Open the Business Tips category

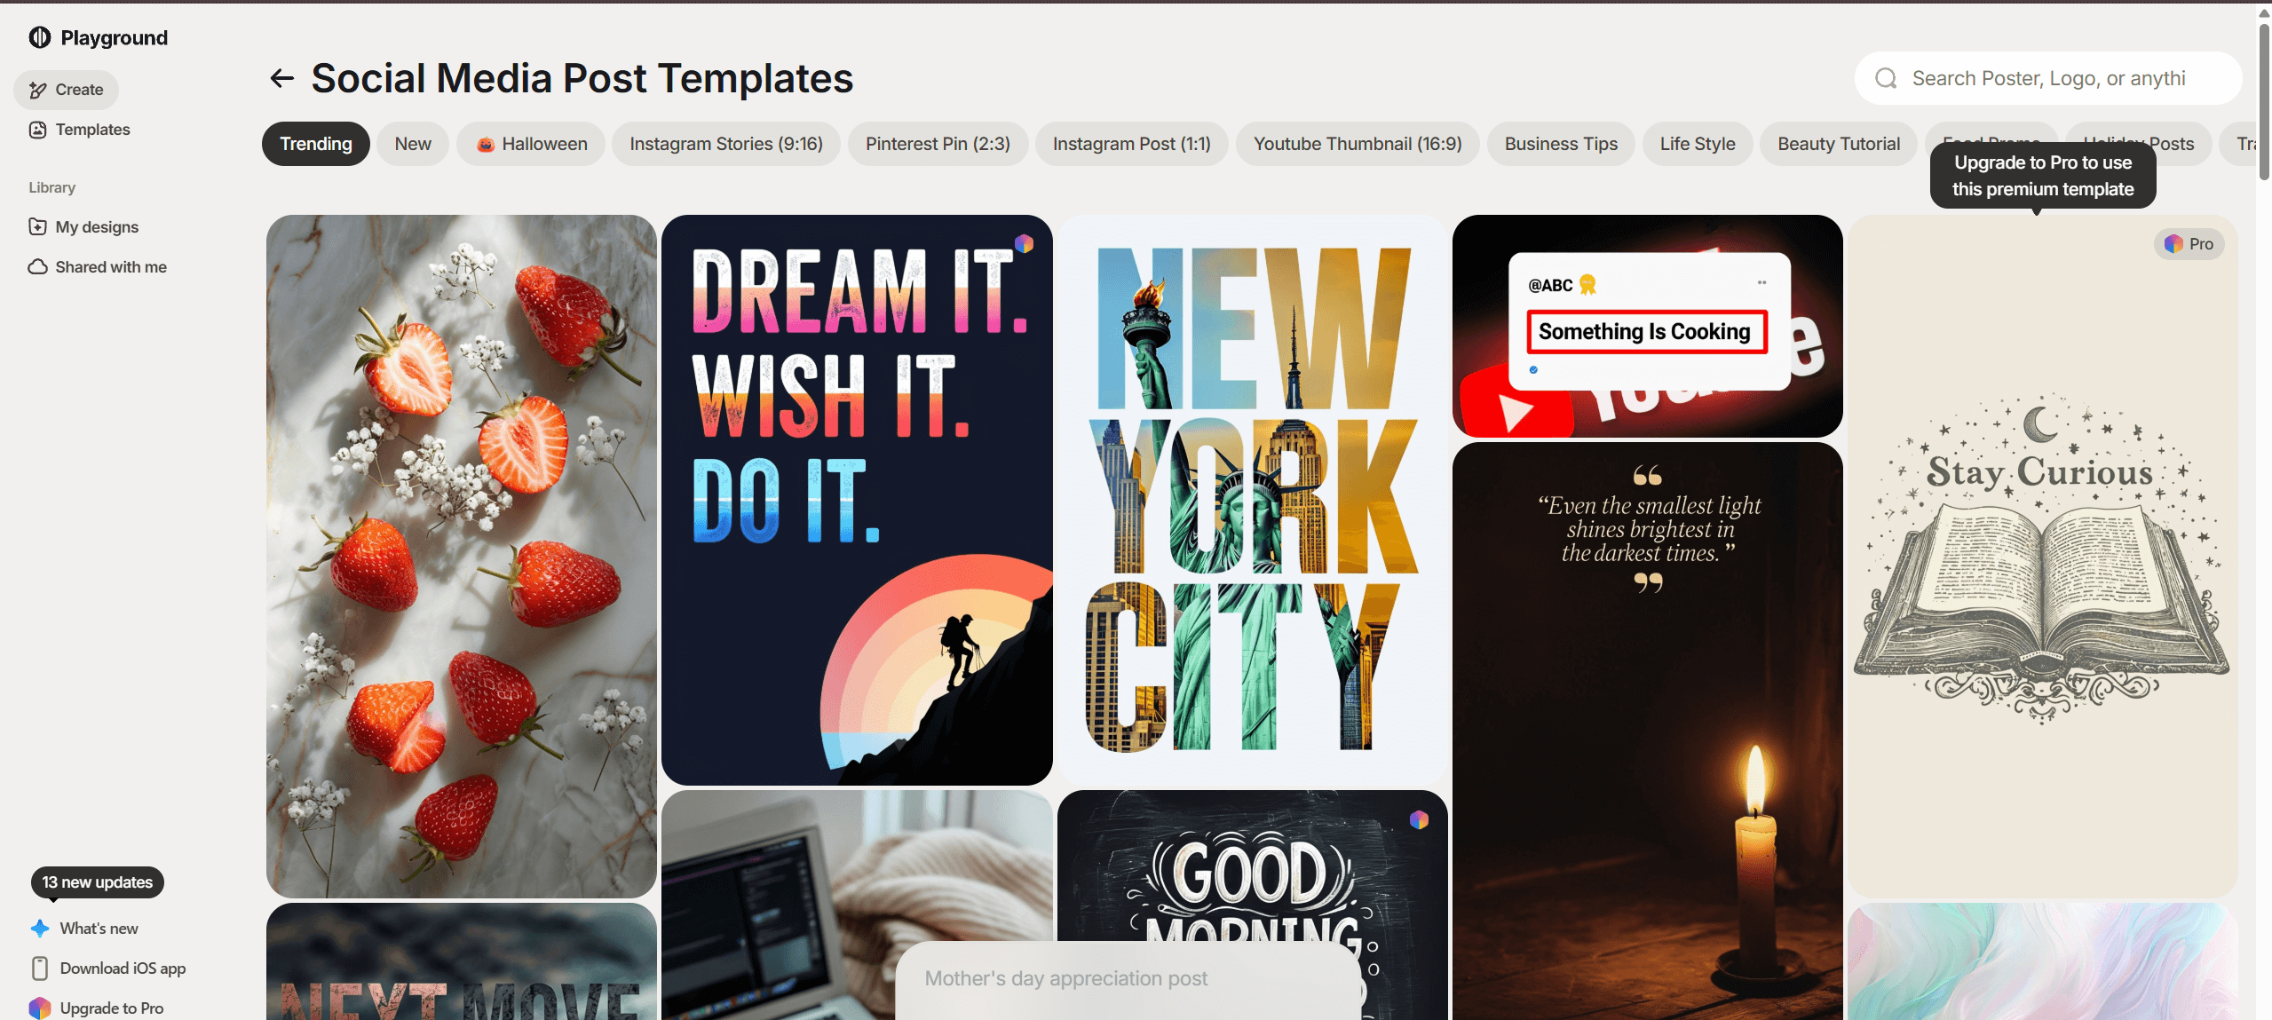coord(1561,144)
